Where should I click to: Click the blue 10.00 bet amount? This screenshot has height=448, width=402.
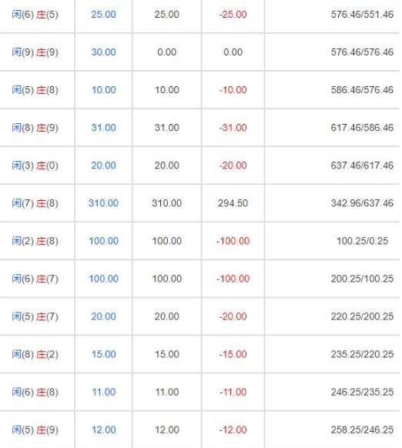[103, 90]
